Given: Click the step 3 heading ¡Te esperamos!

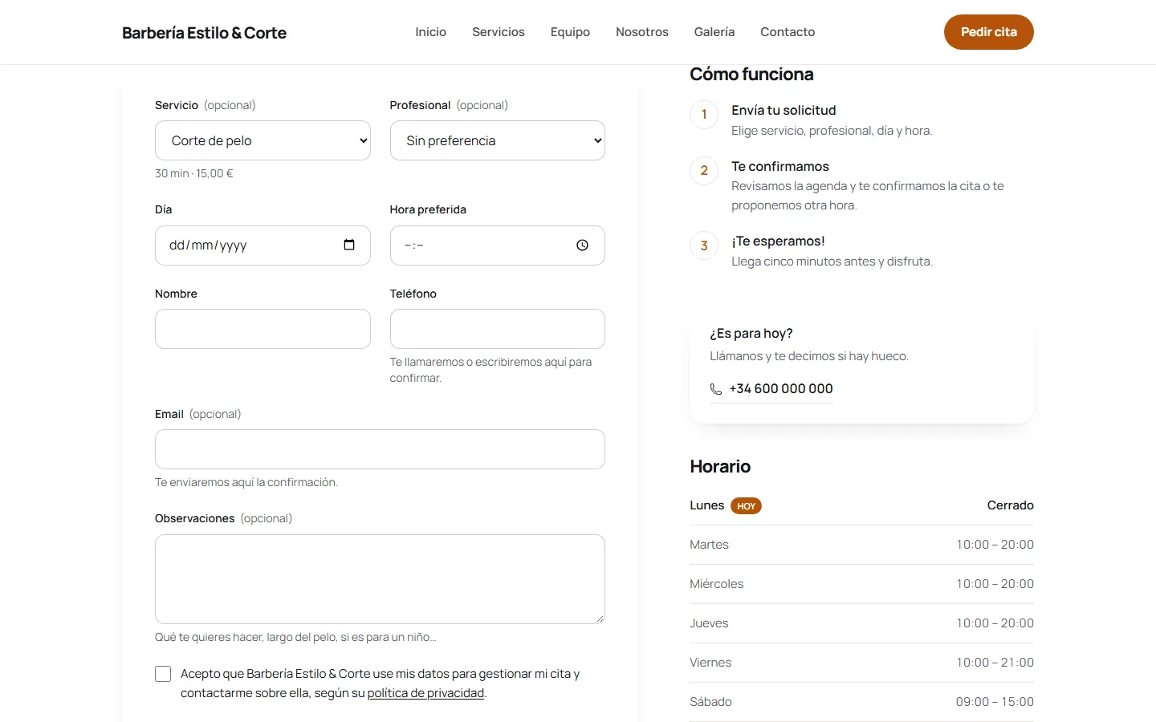Looking at the screenshot, I should coord(778,241).
